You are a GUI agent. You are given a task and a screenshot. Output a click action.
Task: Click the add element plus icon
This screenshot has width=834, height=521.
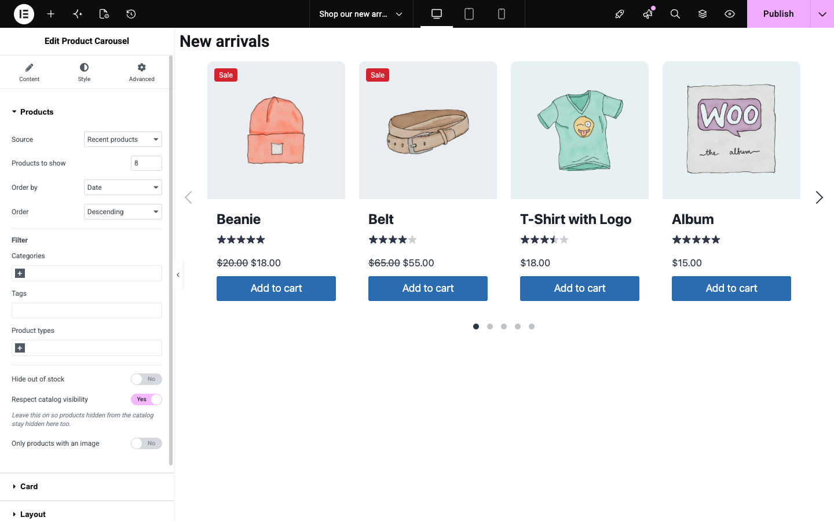tap(51, 14)
